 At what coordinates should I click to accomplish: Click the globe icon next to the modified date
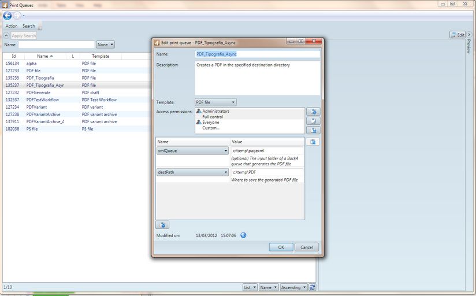(x=243, y=235)
